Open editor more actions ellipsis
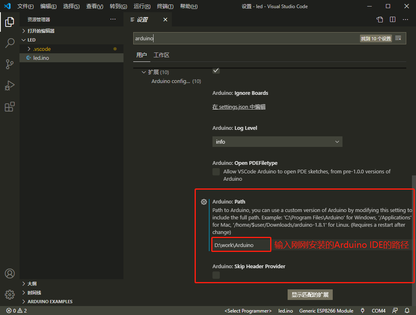The image size is (416, 315). [x=405, y=20]
